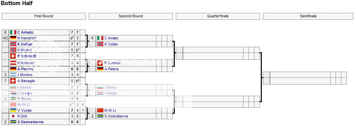Open the S Oxenstierna link in First Round
The width and height of the screenshot is (356, 128).
[30, 122]
